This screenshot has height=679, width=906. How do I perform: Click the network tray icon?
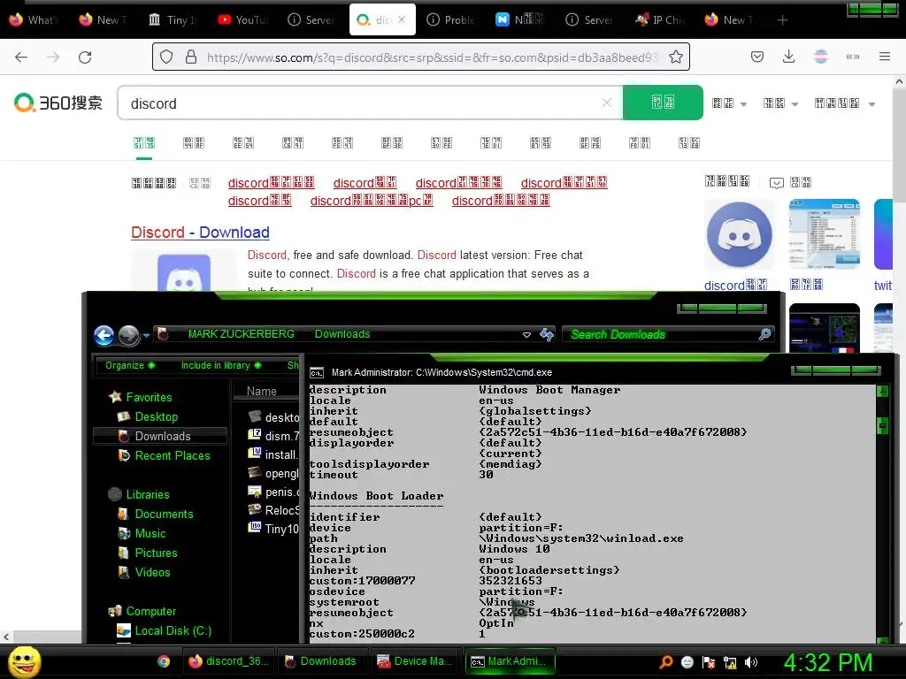pyautogui.click(x=730, y=662)
